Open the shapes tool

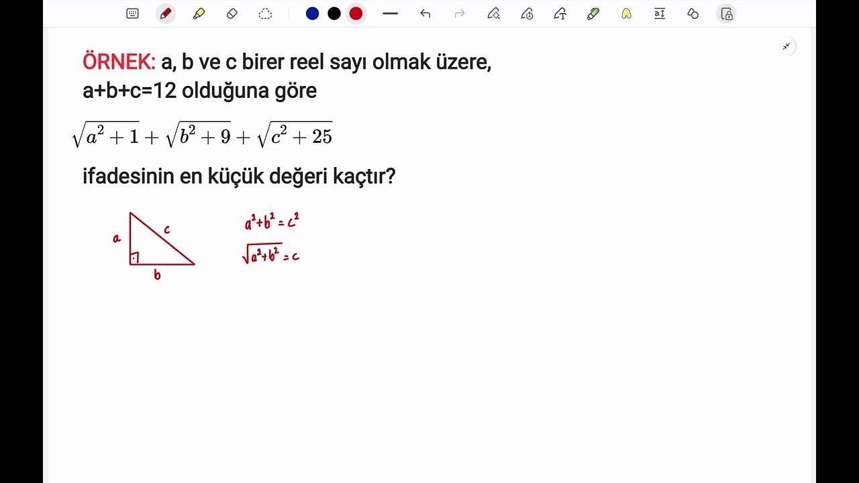(693, 13)
